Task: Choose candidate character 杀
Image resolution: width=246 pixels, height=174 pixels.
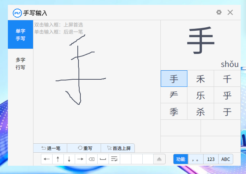Action: coord(201,112)
